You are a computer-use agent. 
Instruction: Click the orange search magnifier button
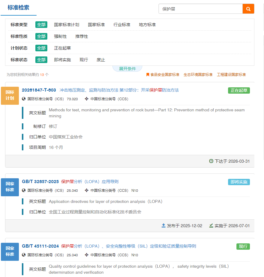(x=248, y=9)
